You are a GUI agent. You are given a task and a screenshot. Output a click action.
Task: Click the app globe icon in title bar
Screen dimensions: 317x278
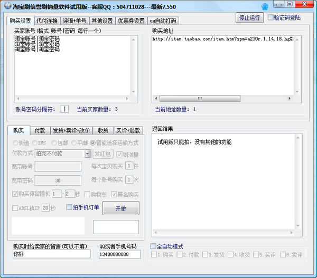tap(8, 6)
